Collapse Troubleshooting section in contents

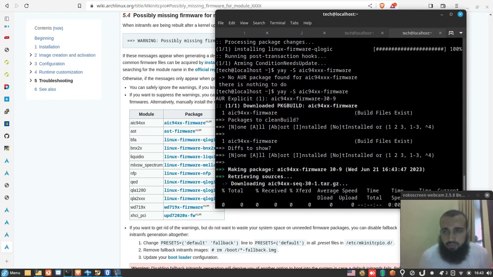(30, 80)
